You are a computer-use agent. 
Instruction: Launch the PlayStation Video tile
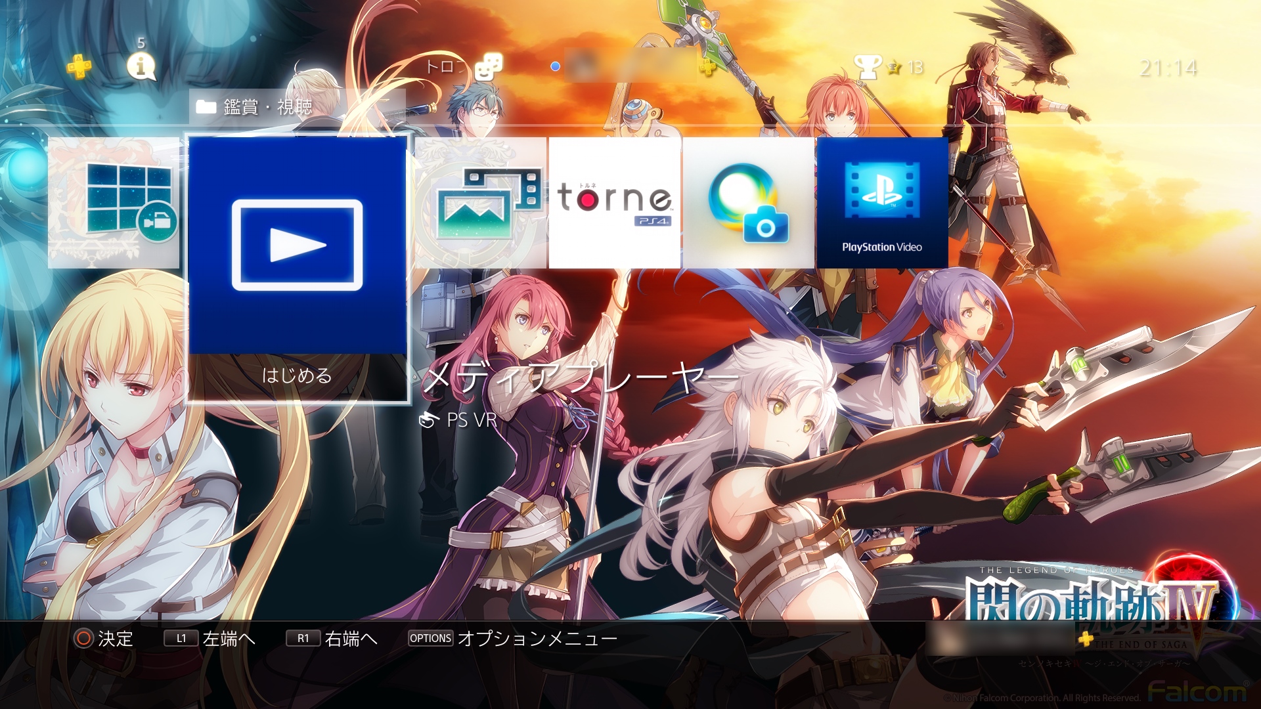point(882,203)
